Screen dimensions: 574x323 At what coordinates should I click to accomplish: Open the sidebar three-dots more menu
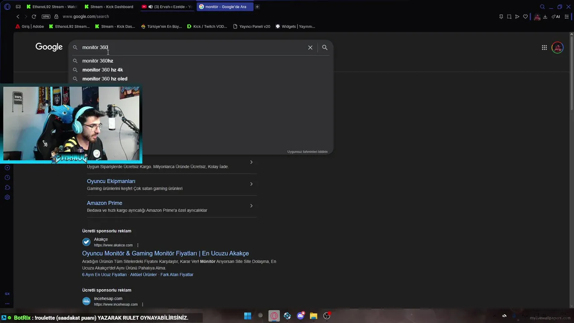(7, 303)
